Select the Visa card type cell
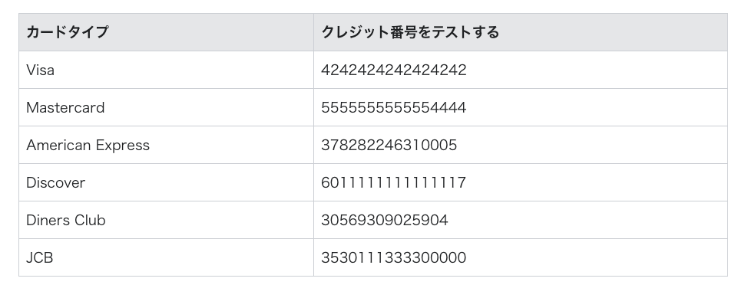Image resolution: width=748 pixels, height=298 pixels. point(166,70)
